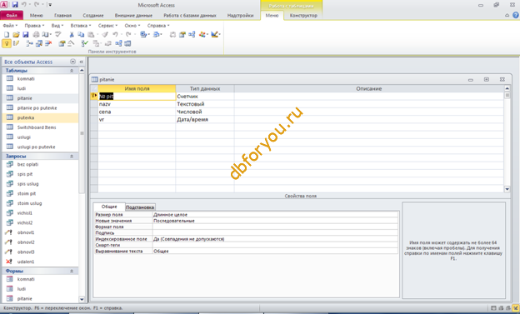
Task: Collapse the Формы group
Action: click(x=72, y=272)
